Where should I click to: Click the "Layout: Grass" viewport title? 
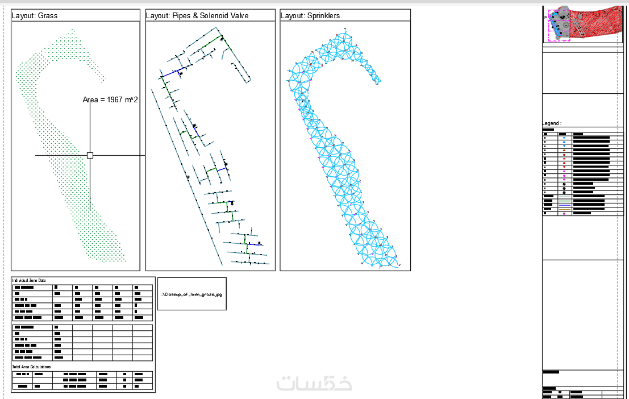(x=35, y=16)
